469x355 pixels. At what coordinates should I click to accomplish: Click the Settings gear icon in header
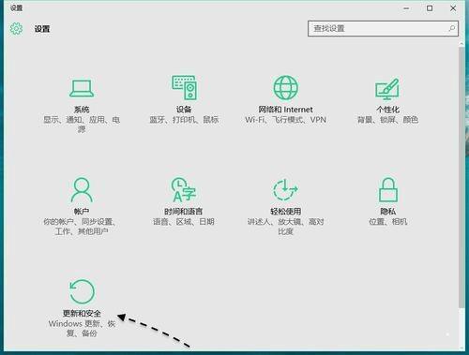[16, 29]
